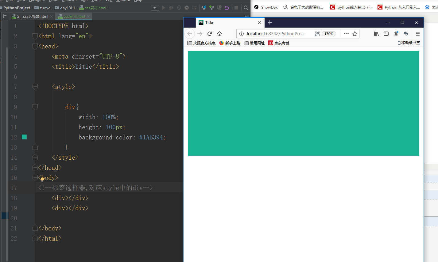Close the Firefox 'Title' tab
Screen dimensions: 438x262
259,22
